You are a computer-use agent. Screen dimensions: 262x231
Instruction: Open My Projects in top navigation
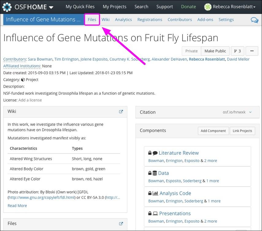[x=115, y=7]
